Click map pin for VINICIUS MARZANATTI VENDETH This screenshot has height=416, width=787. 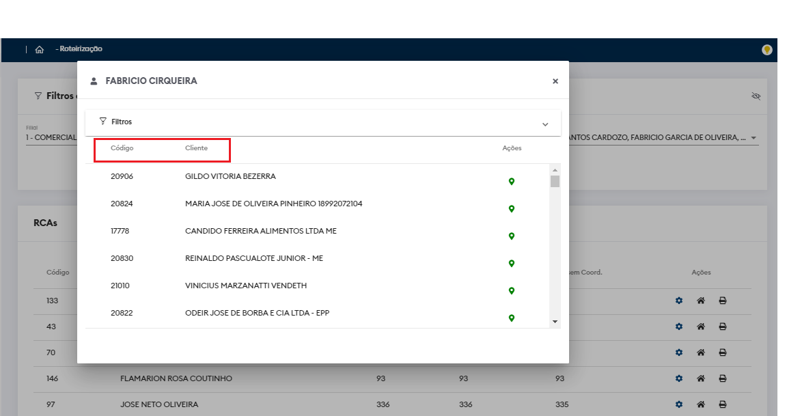511,290
